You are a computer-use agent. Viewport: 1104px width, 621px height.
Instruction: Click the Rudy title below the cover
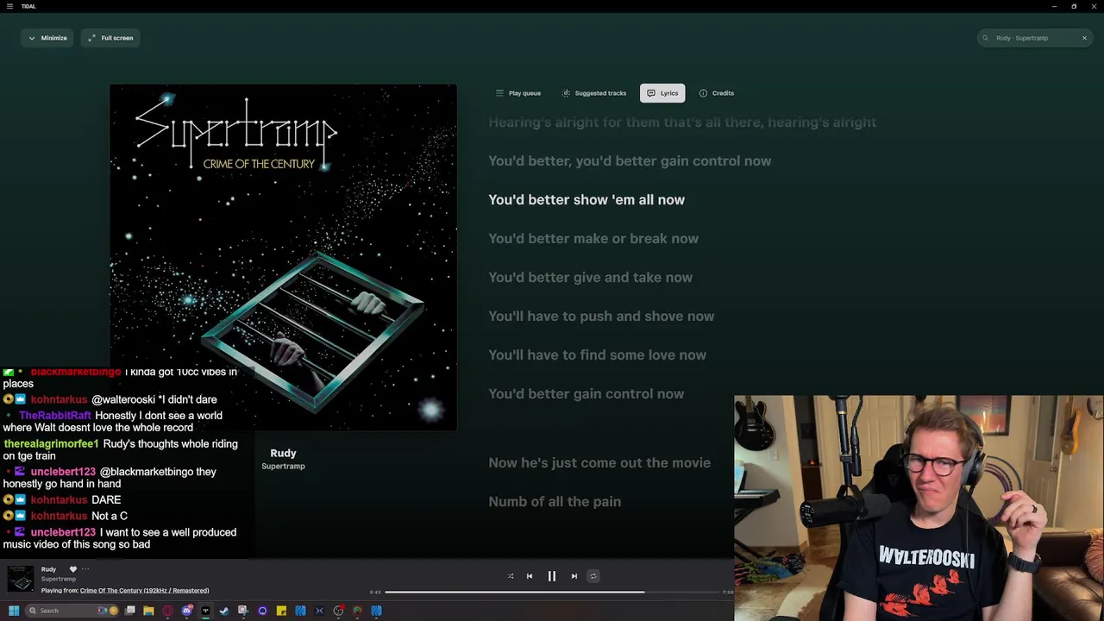point(283,453)
